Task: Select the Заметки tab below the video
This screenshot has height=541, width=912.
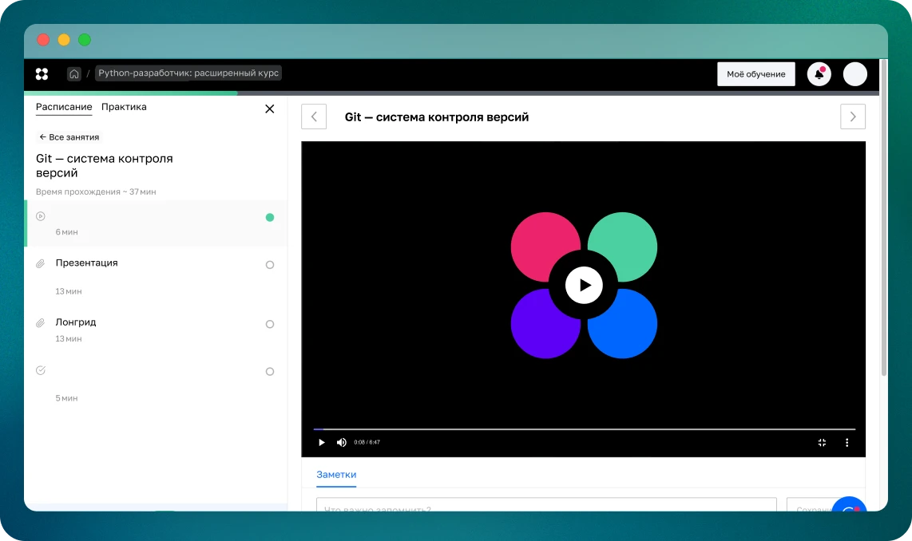Action: pos(336,474)
